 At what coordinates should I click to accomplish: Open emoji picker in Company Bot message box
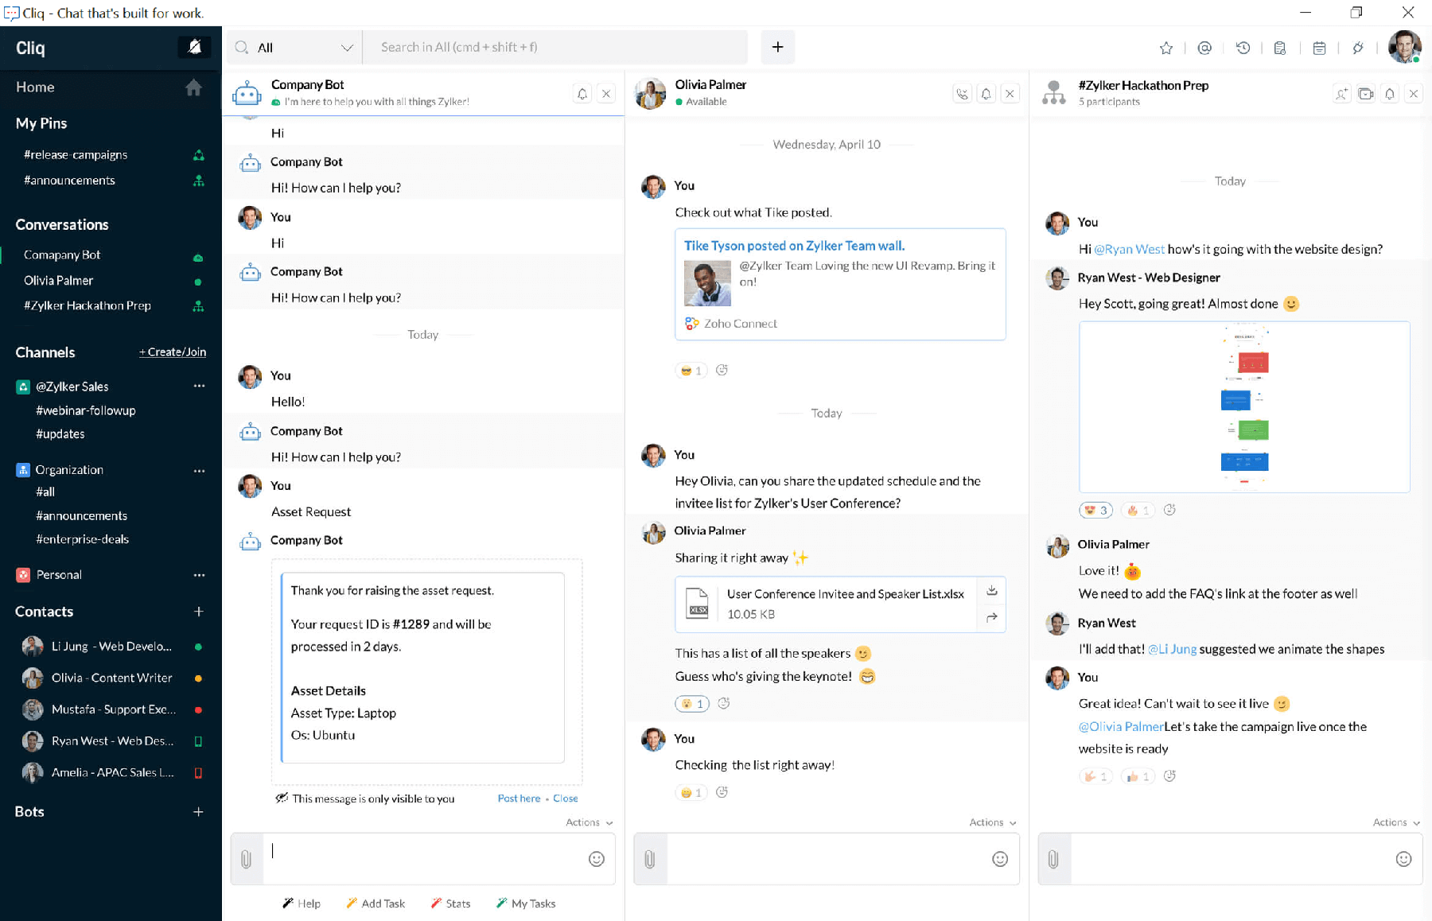point(597,859)
